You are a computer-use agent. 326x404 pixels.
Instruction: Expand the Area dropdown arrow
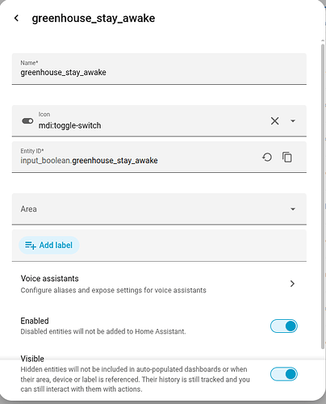click(293, 209)
